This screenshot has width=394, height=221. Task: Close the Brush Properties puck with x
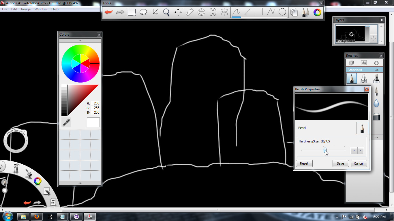point(25,132)
